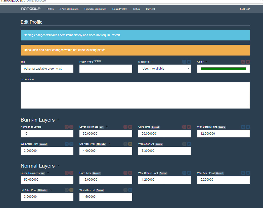Click the D badge for Burn-in Layer Thickness
Image resolution: width=263 pixels, height=208 pixels.
[130, 127]
